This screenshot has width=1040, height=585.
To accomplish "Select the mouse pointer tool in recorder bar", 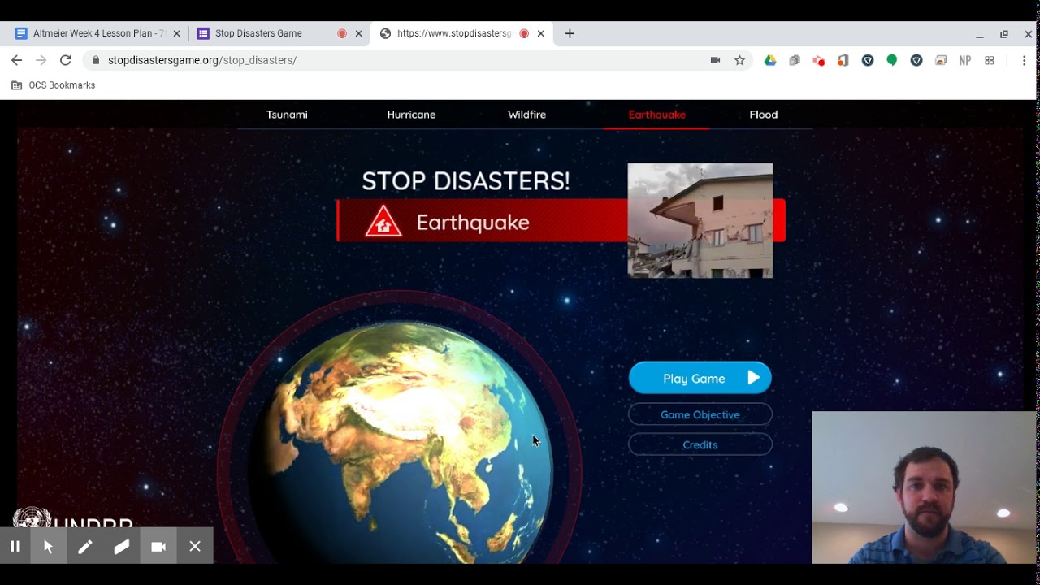I will [48, 547].
